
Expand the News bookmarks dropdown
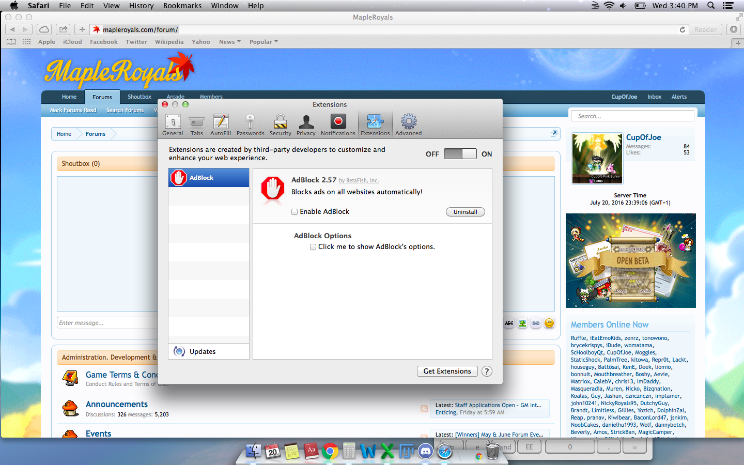tap(230, 42)
